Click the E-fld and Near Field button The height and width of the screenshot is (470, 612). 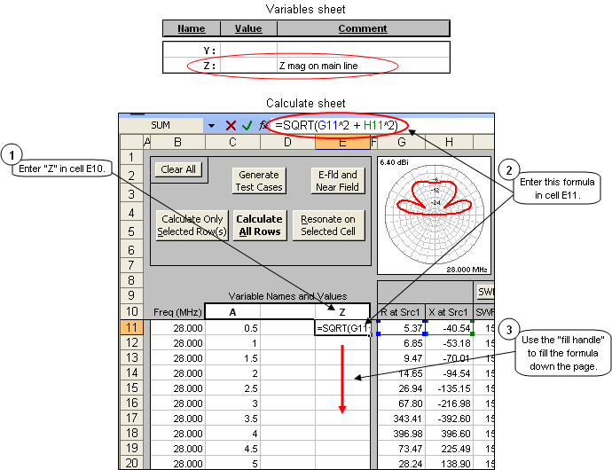click(337, 180)
